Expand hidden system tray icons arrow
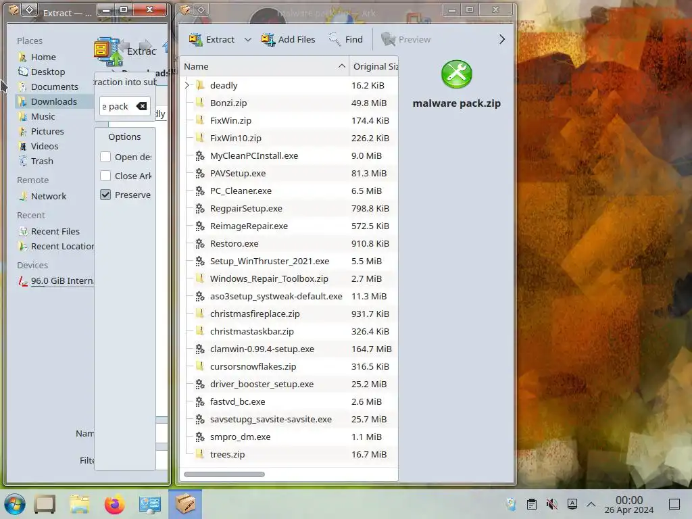 click(591, 504)
